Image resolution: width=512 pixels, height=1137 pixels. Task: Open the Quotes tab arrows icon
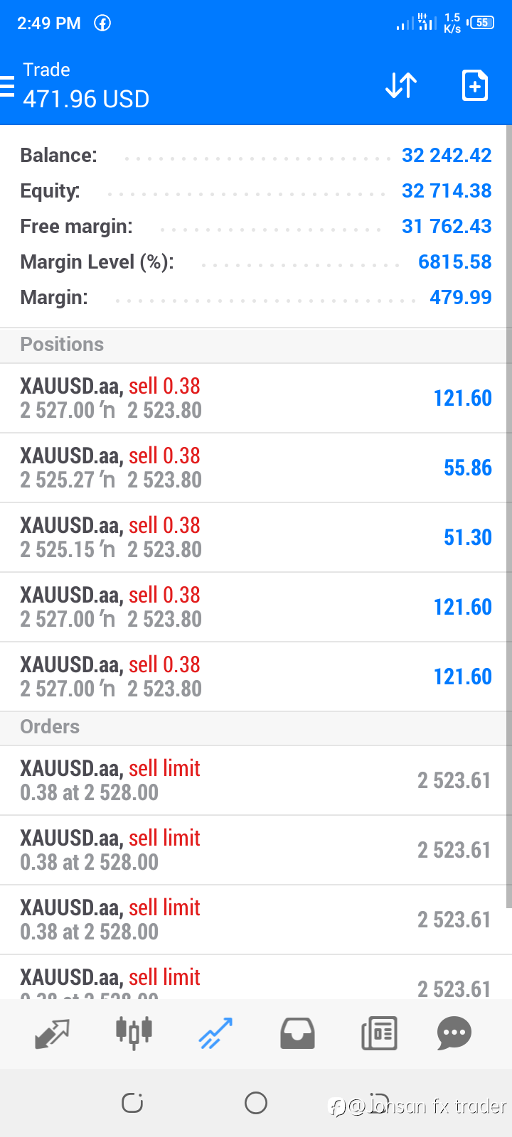pos(52,1033)
